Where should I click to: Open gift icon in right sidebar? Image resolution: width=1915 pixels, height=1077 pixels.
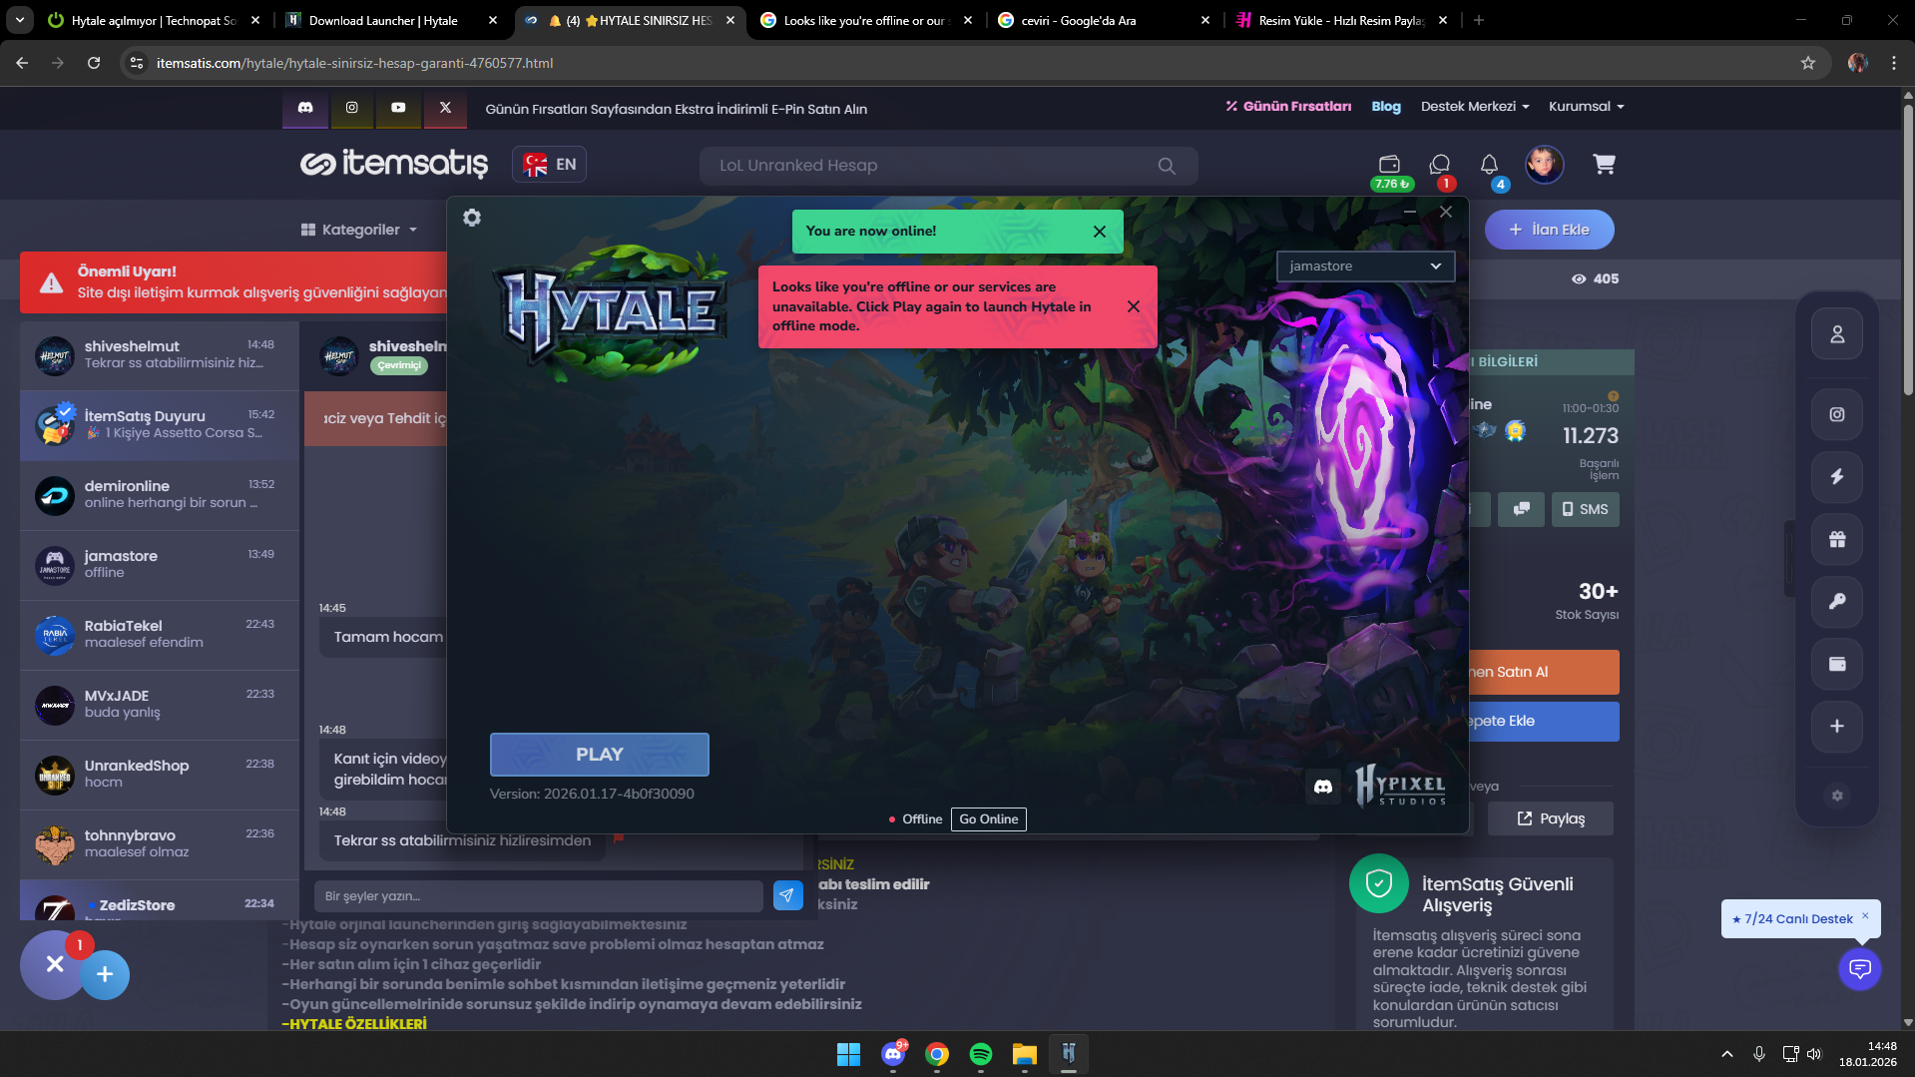pyautogui.click(x=1837, y=539)
